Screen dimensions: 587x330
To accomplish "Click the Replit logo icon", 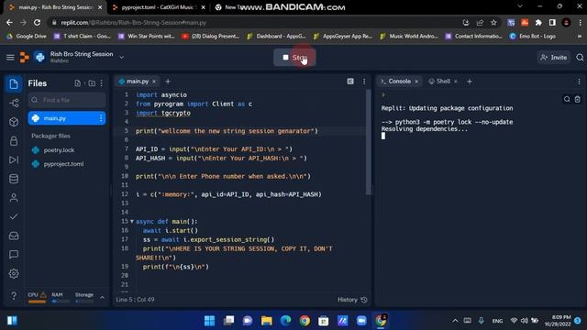I will pyautogui.click(x=25, y=57).
